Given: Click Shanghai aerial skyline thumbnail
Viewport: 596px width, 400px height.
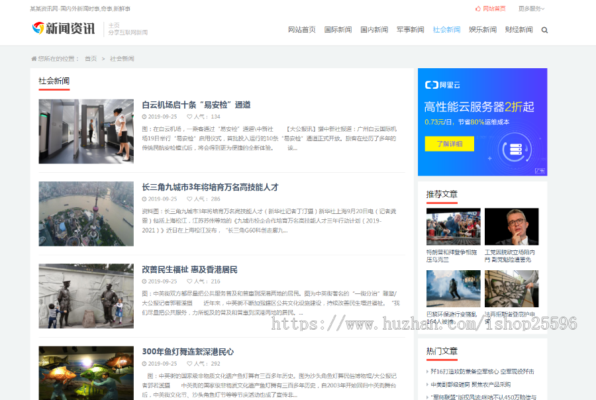Looking at the screenshot, I should (x=86, y=214).
